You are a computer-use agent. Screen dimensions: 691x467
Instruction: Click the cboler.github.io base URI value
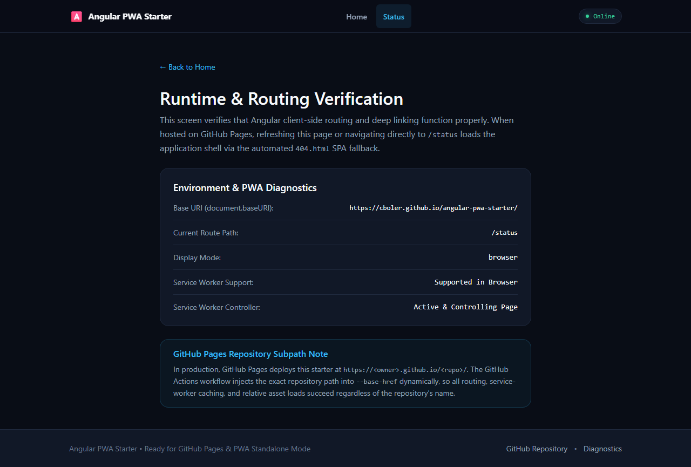click(433, 208)
